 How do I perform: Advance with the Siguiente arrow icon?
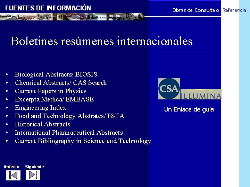tap(33, 175)
